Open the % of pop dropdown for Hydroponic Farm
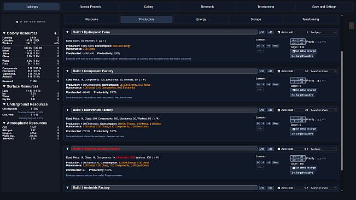Image resolution: width=356 pixels, height=200 pixels. pyautogui.click(x=323, y=32)
